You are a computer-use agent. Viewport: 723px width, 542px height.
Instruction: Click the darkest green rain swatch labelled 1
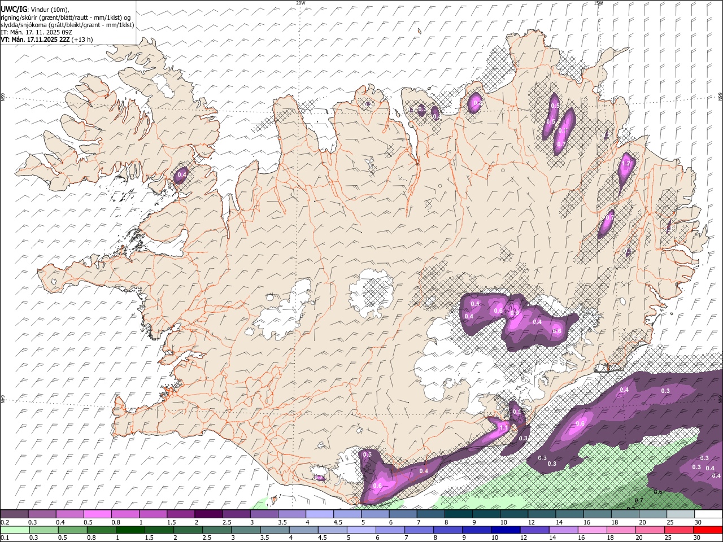[x=130, y=530]
